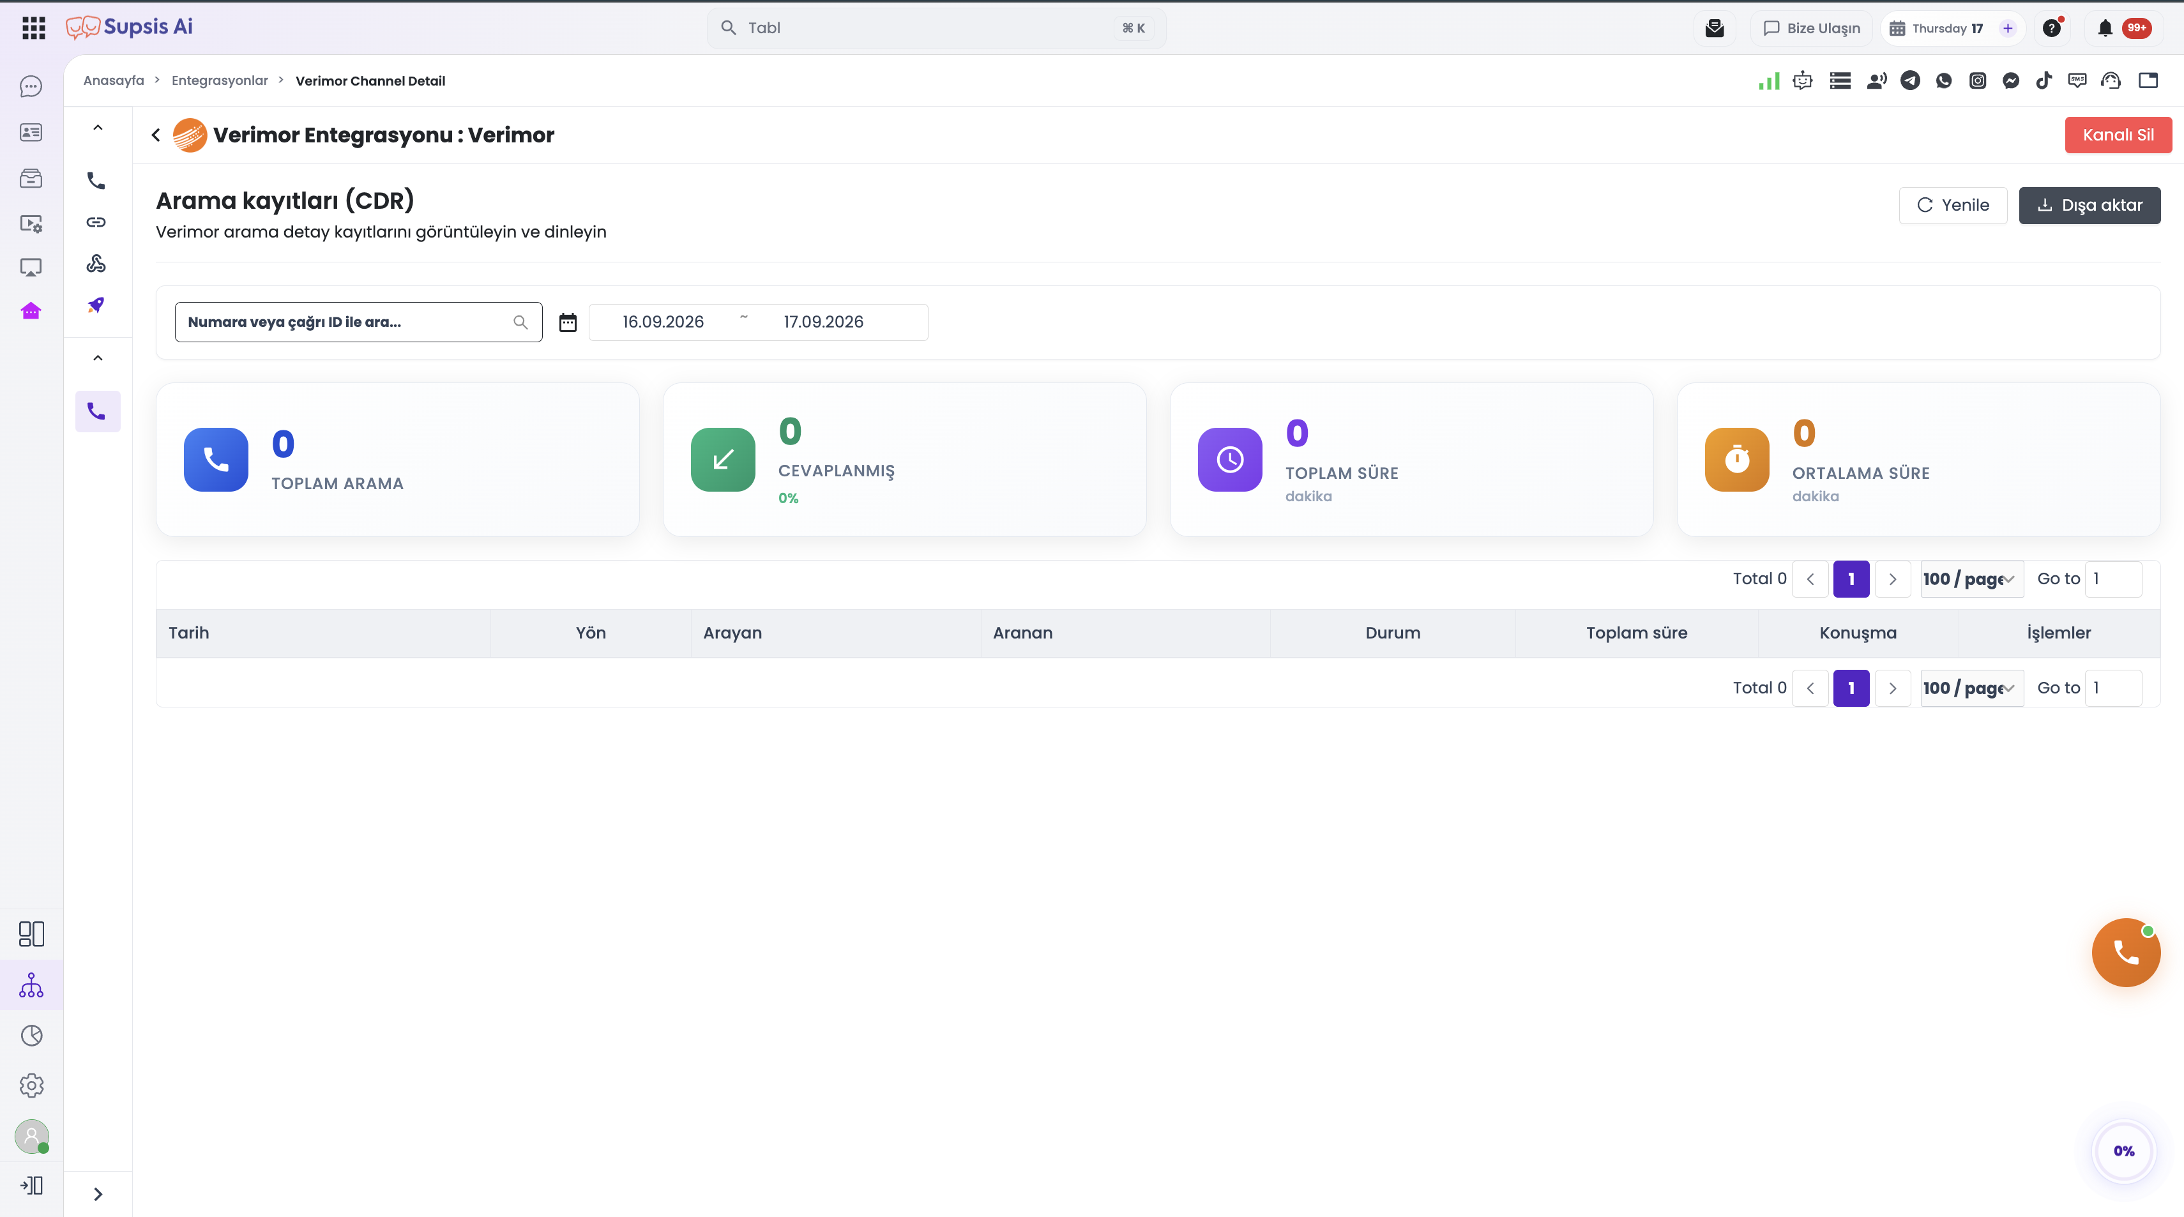The width and height of the screenshot is (2184, 1217).
Task: Open the chatbot robot icon
Action: click(1803, 80)
